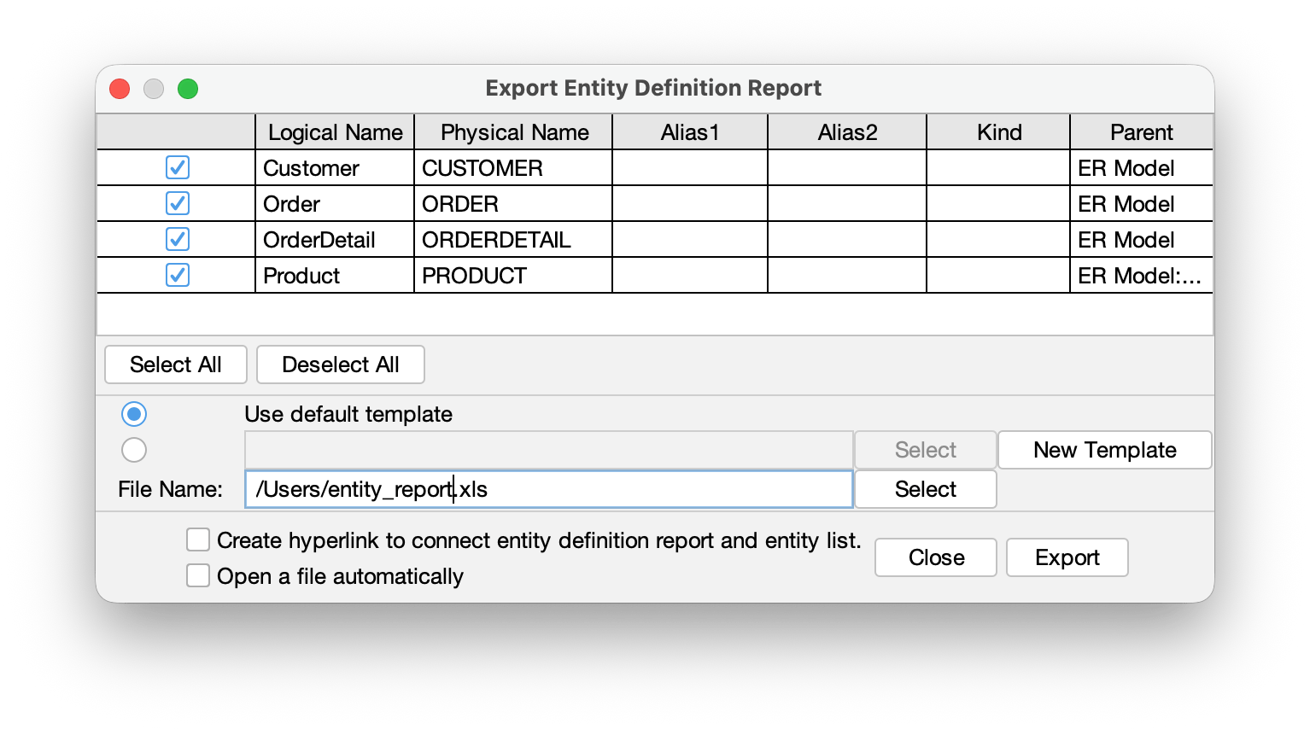Viewport: 1310px width, 729px height.
Task: Click Select to choose the export file
Action: pyautogui.click(x=925, y=489)
